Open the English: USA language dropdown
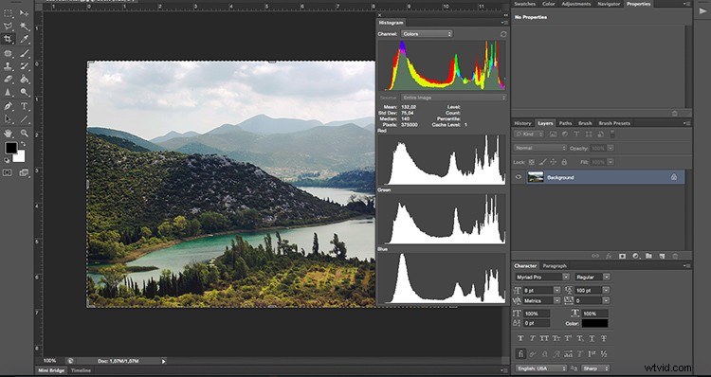This screenshot has height=377, width=711. point(540,368)
